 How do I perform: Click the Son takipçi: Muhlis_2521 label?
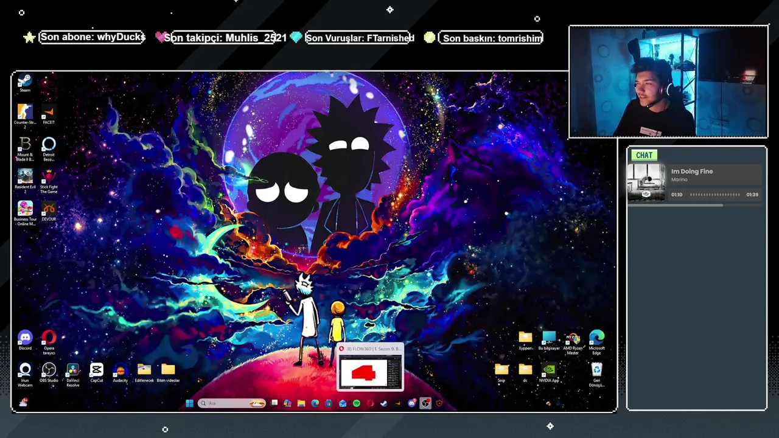pyautogui.click(x=225, y=38)
